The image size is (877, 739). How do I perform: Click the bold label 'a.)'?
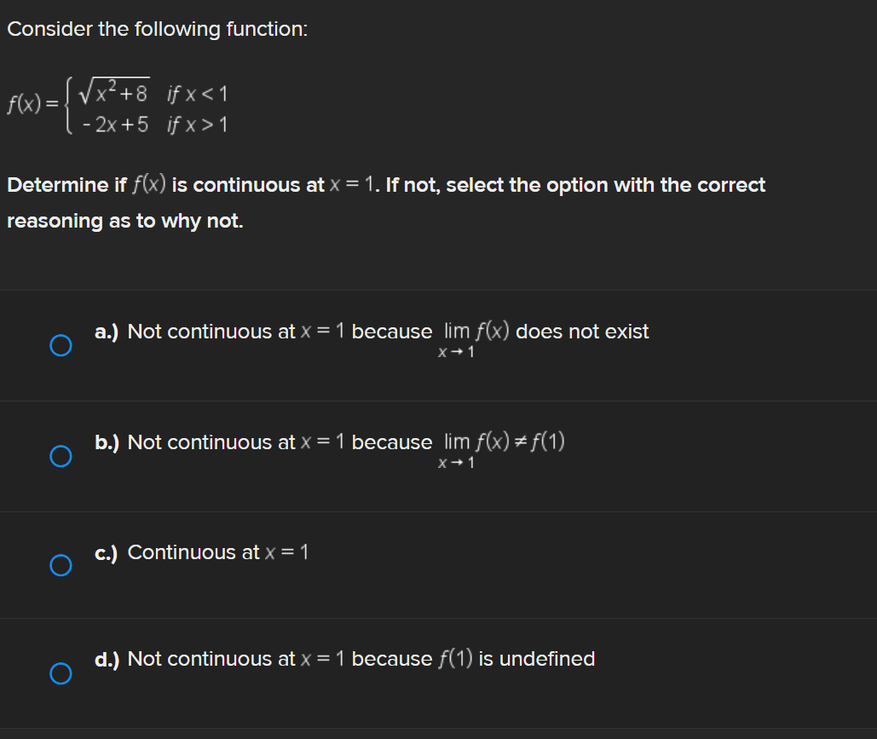click(108, 332)
